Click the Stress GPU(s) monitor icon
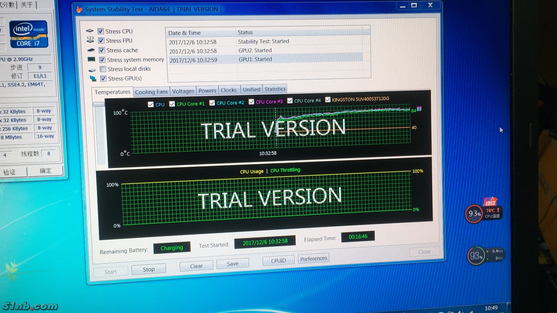The image size is (557, 313). (x=93, y=79)
